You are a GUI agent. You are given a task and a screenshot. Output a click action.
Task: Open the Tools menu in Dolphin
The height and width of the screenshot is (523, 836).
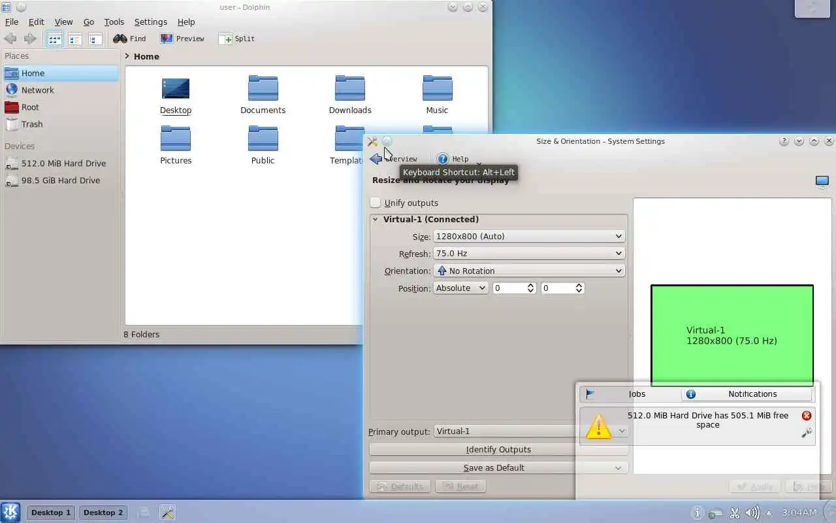tap(114, 22)
